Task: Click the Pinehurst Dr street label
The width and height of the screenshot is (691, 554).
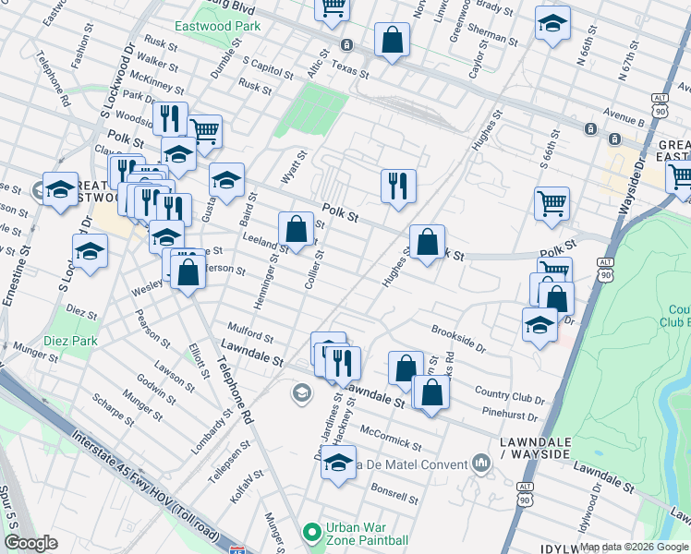Action: pos(510,414)
